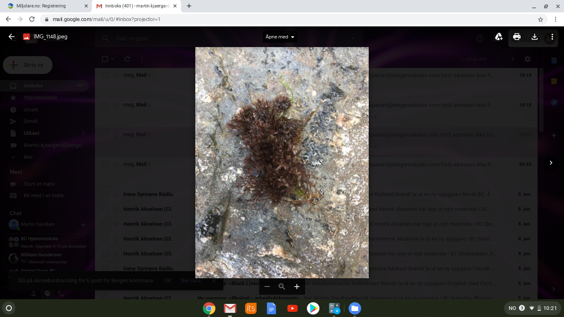Reset zoom with magnifier button
Screen dimensions: 564x317
(282, 286)
